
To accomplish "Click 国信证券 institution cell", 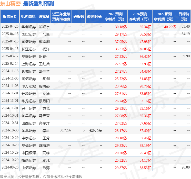I will [x=29, y=79].
